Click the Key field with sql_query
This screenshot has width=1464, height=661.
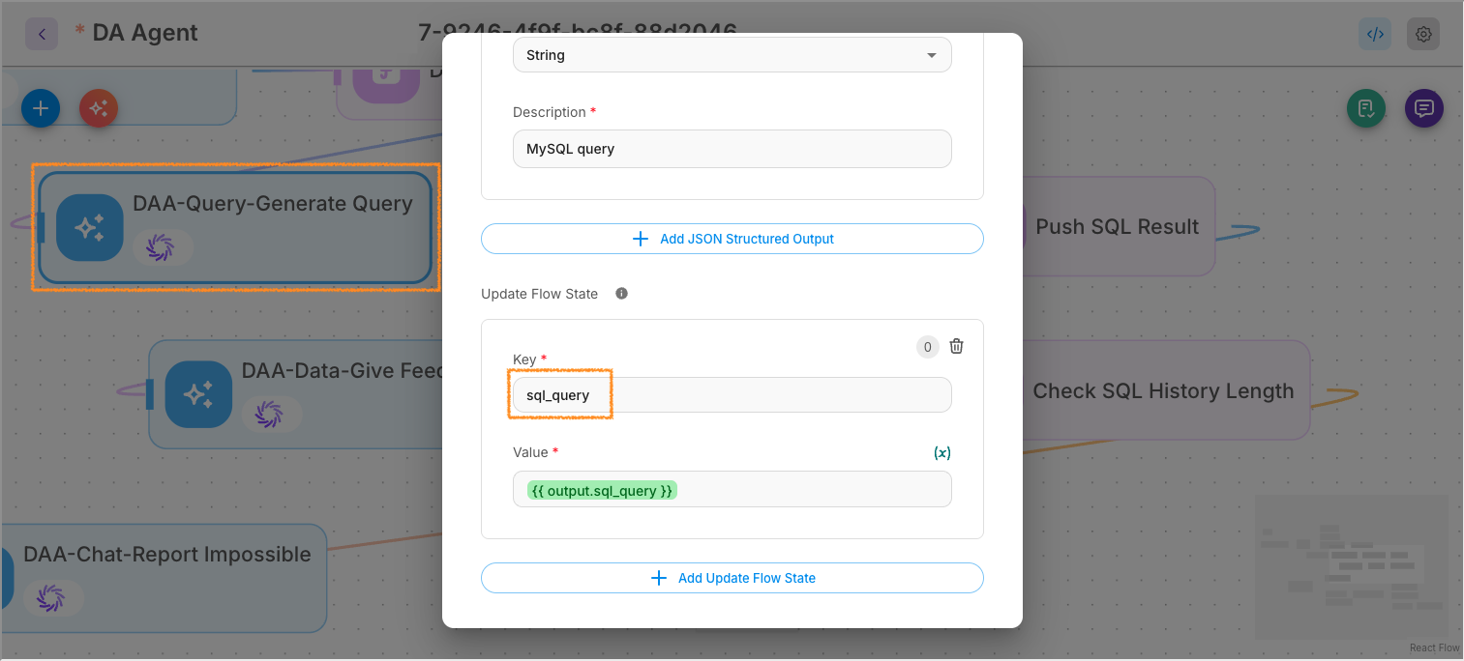coord(732,395)
